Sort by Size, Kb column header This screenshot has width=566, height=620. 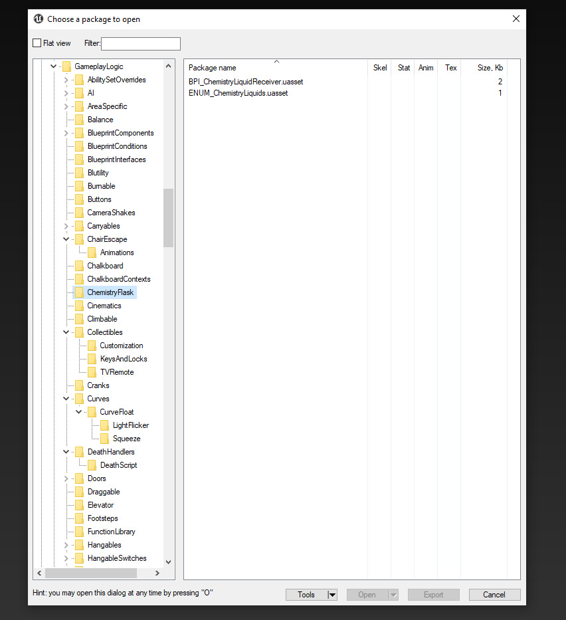(484, 68)
